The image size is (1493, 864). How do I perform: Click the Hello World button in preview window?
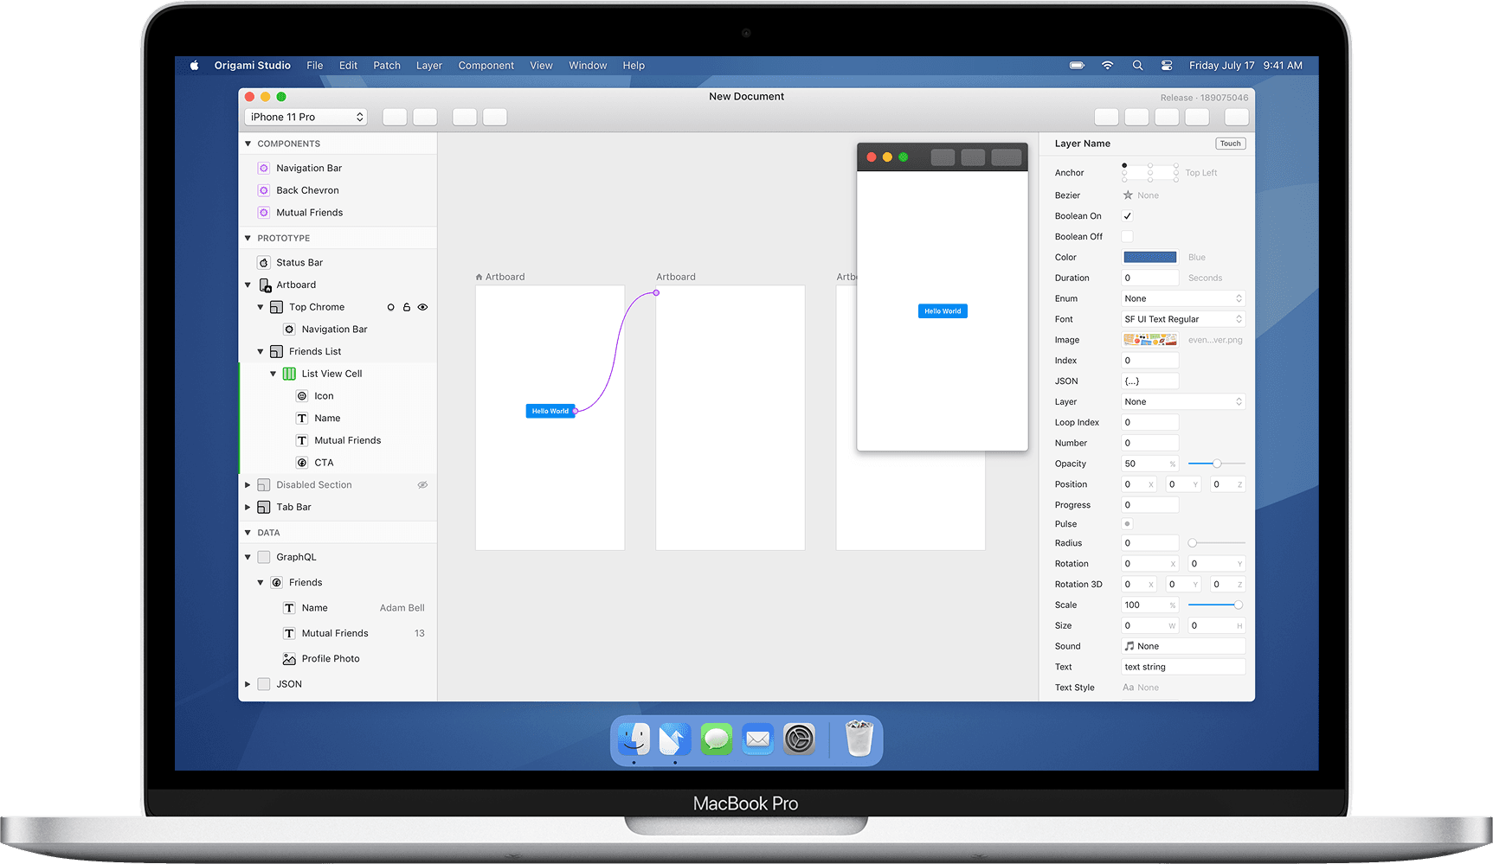pyautogui.click(x=943, y=311)
